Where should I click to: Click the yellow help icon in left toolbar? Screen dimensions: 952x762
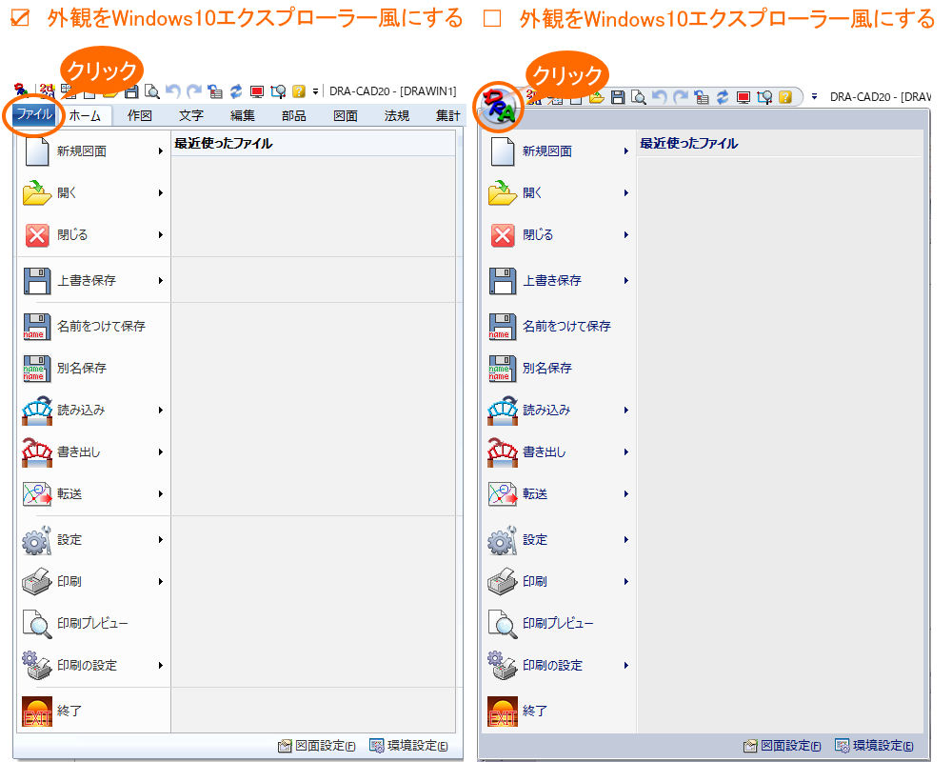[299, 92]
